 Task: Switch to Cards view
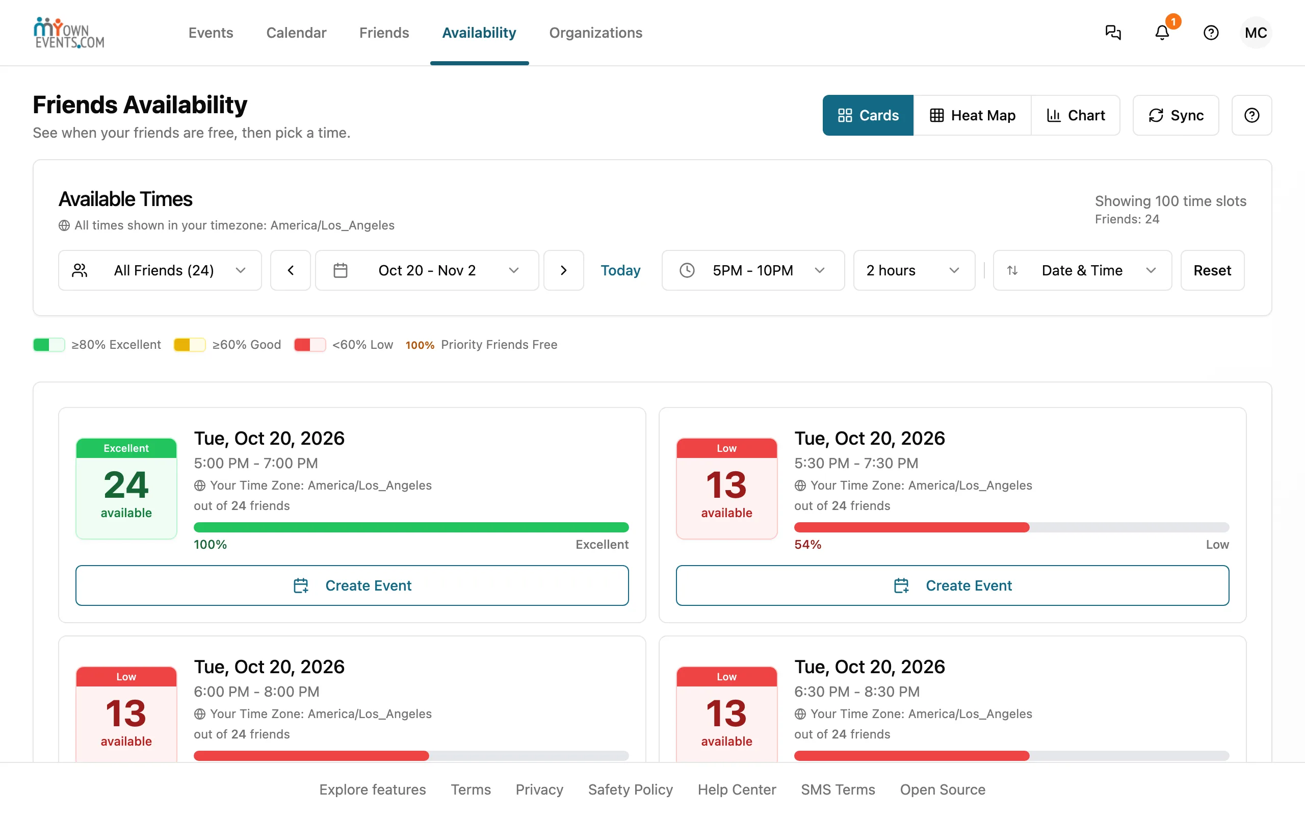[x=868, y=115]
